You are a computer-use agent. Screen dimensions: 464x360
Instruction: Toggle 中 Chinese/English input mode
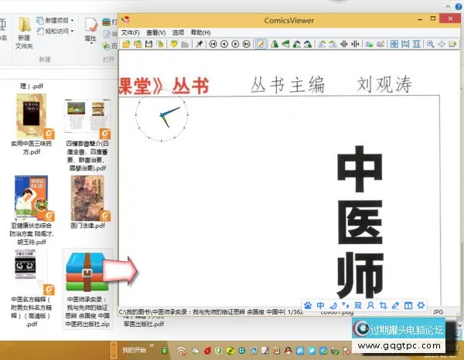[x=320, y=305]
